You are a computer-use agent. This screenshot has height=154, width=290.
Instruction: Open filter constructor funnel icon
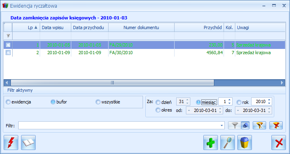(x=259, y=125)
